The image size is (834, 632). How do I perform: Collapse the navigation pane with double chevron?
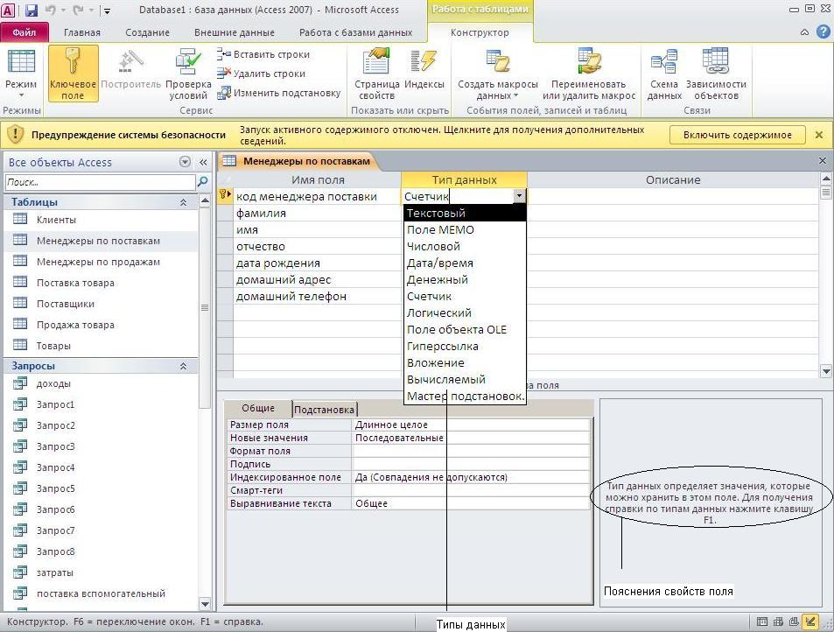point(203,162)
